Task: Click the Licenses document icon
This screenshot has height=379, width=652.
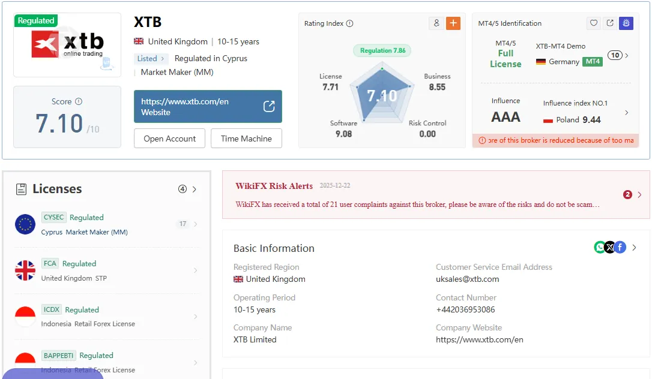Action: click(x=21, y=189)
